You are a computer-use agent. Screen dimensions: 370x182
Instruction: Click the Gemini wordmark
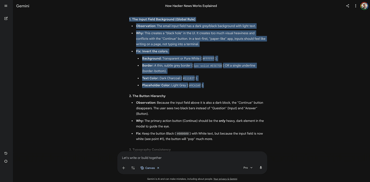pos(22,6)
